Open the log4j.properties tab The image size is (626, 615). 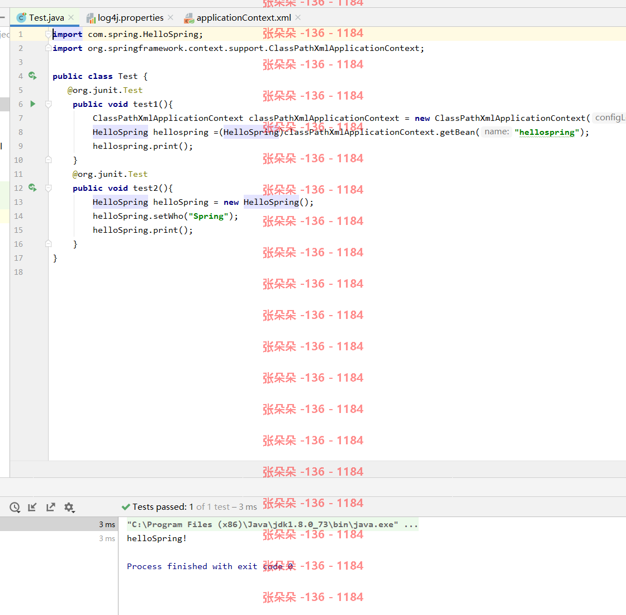131,17
